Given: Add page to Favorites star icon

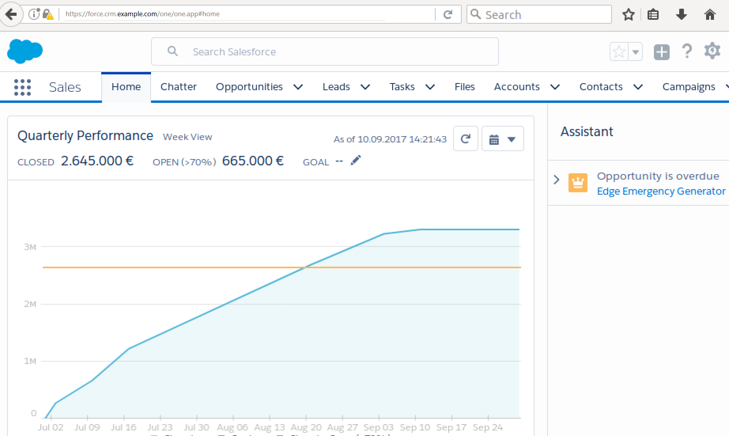Looking at the screenshot, I should [x=619, y=52].
